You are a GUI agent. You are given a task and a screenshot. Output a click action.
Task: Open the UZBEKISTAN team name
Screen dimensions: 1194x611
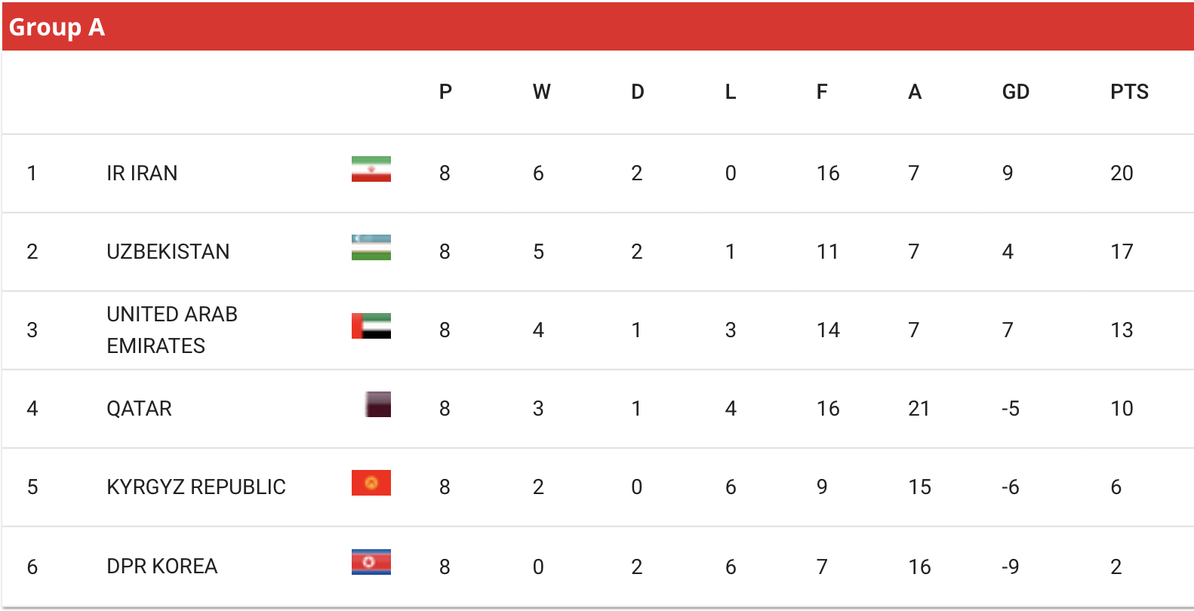168,252
